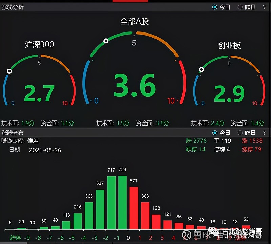Click 技术面 1.9分 under 沪深300

pyautogui.click(x=18, y=123)
